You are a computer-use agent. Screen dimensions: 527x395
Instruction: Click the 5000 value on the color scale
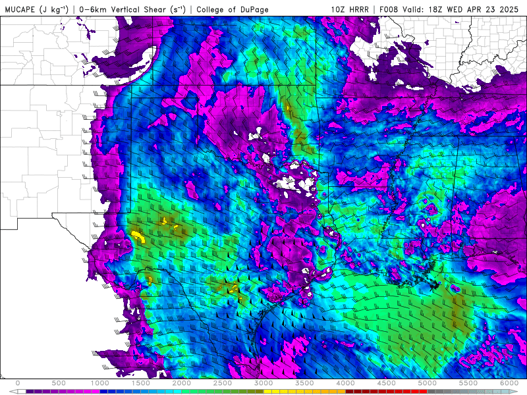click(428, 383)
